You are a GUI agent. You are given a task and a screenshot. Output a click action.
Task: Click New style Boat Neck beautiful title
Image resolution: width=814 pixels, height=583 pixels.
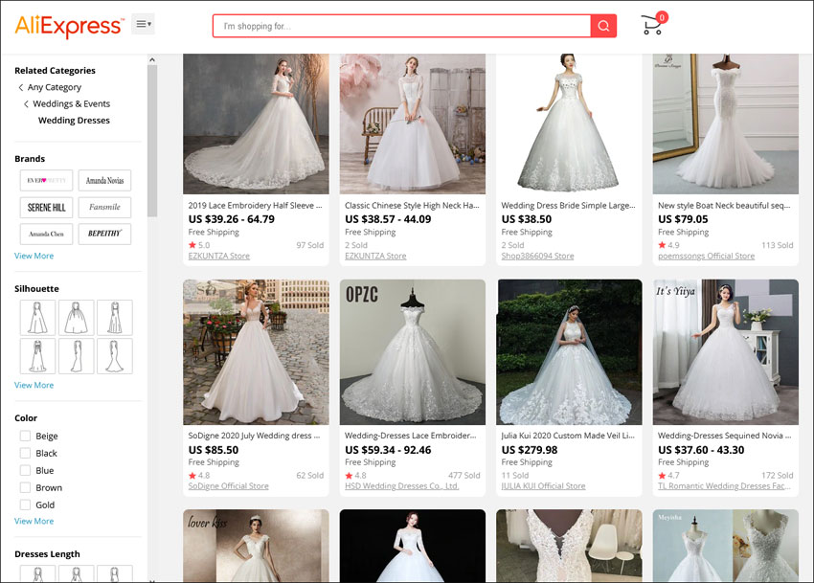pos(724,206)
